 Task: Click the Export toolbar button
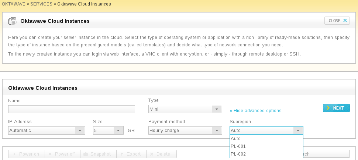point(131,154)
